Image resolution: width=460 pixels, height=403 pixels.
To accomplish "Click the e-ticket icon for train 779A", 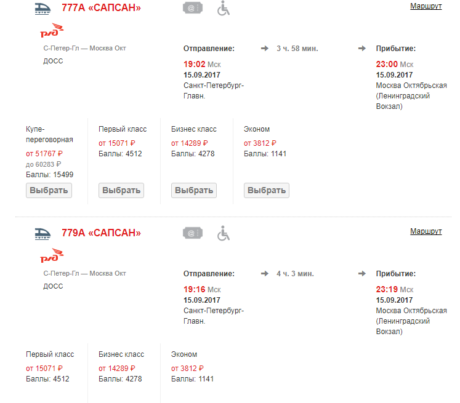I will 192,233.
